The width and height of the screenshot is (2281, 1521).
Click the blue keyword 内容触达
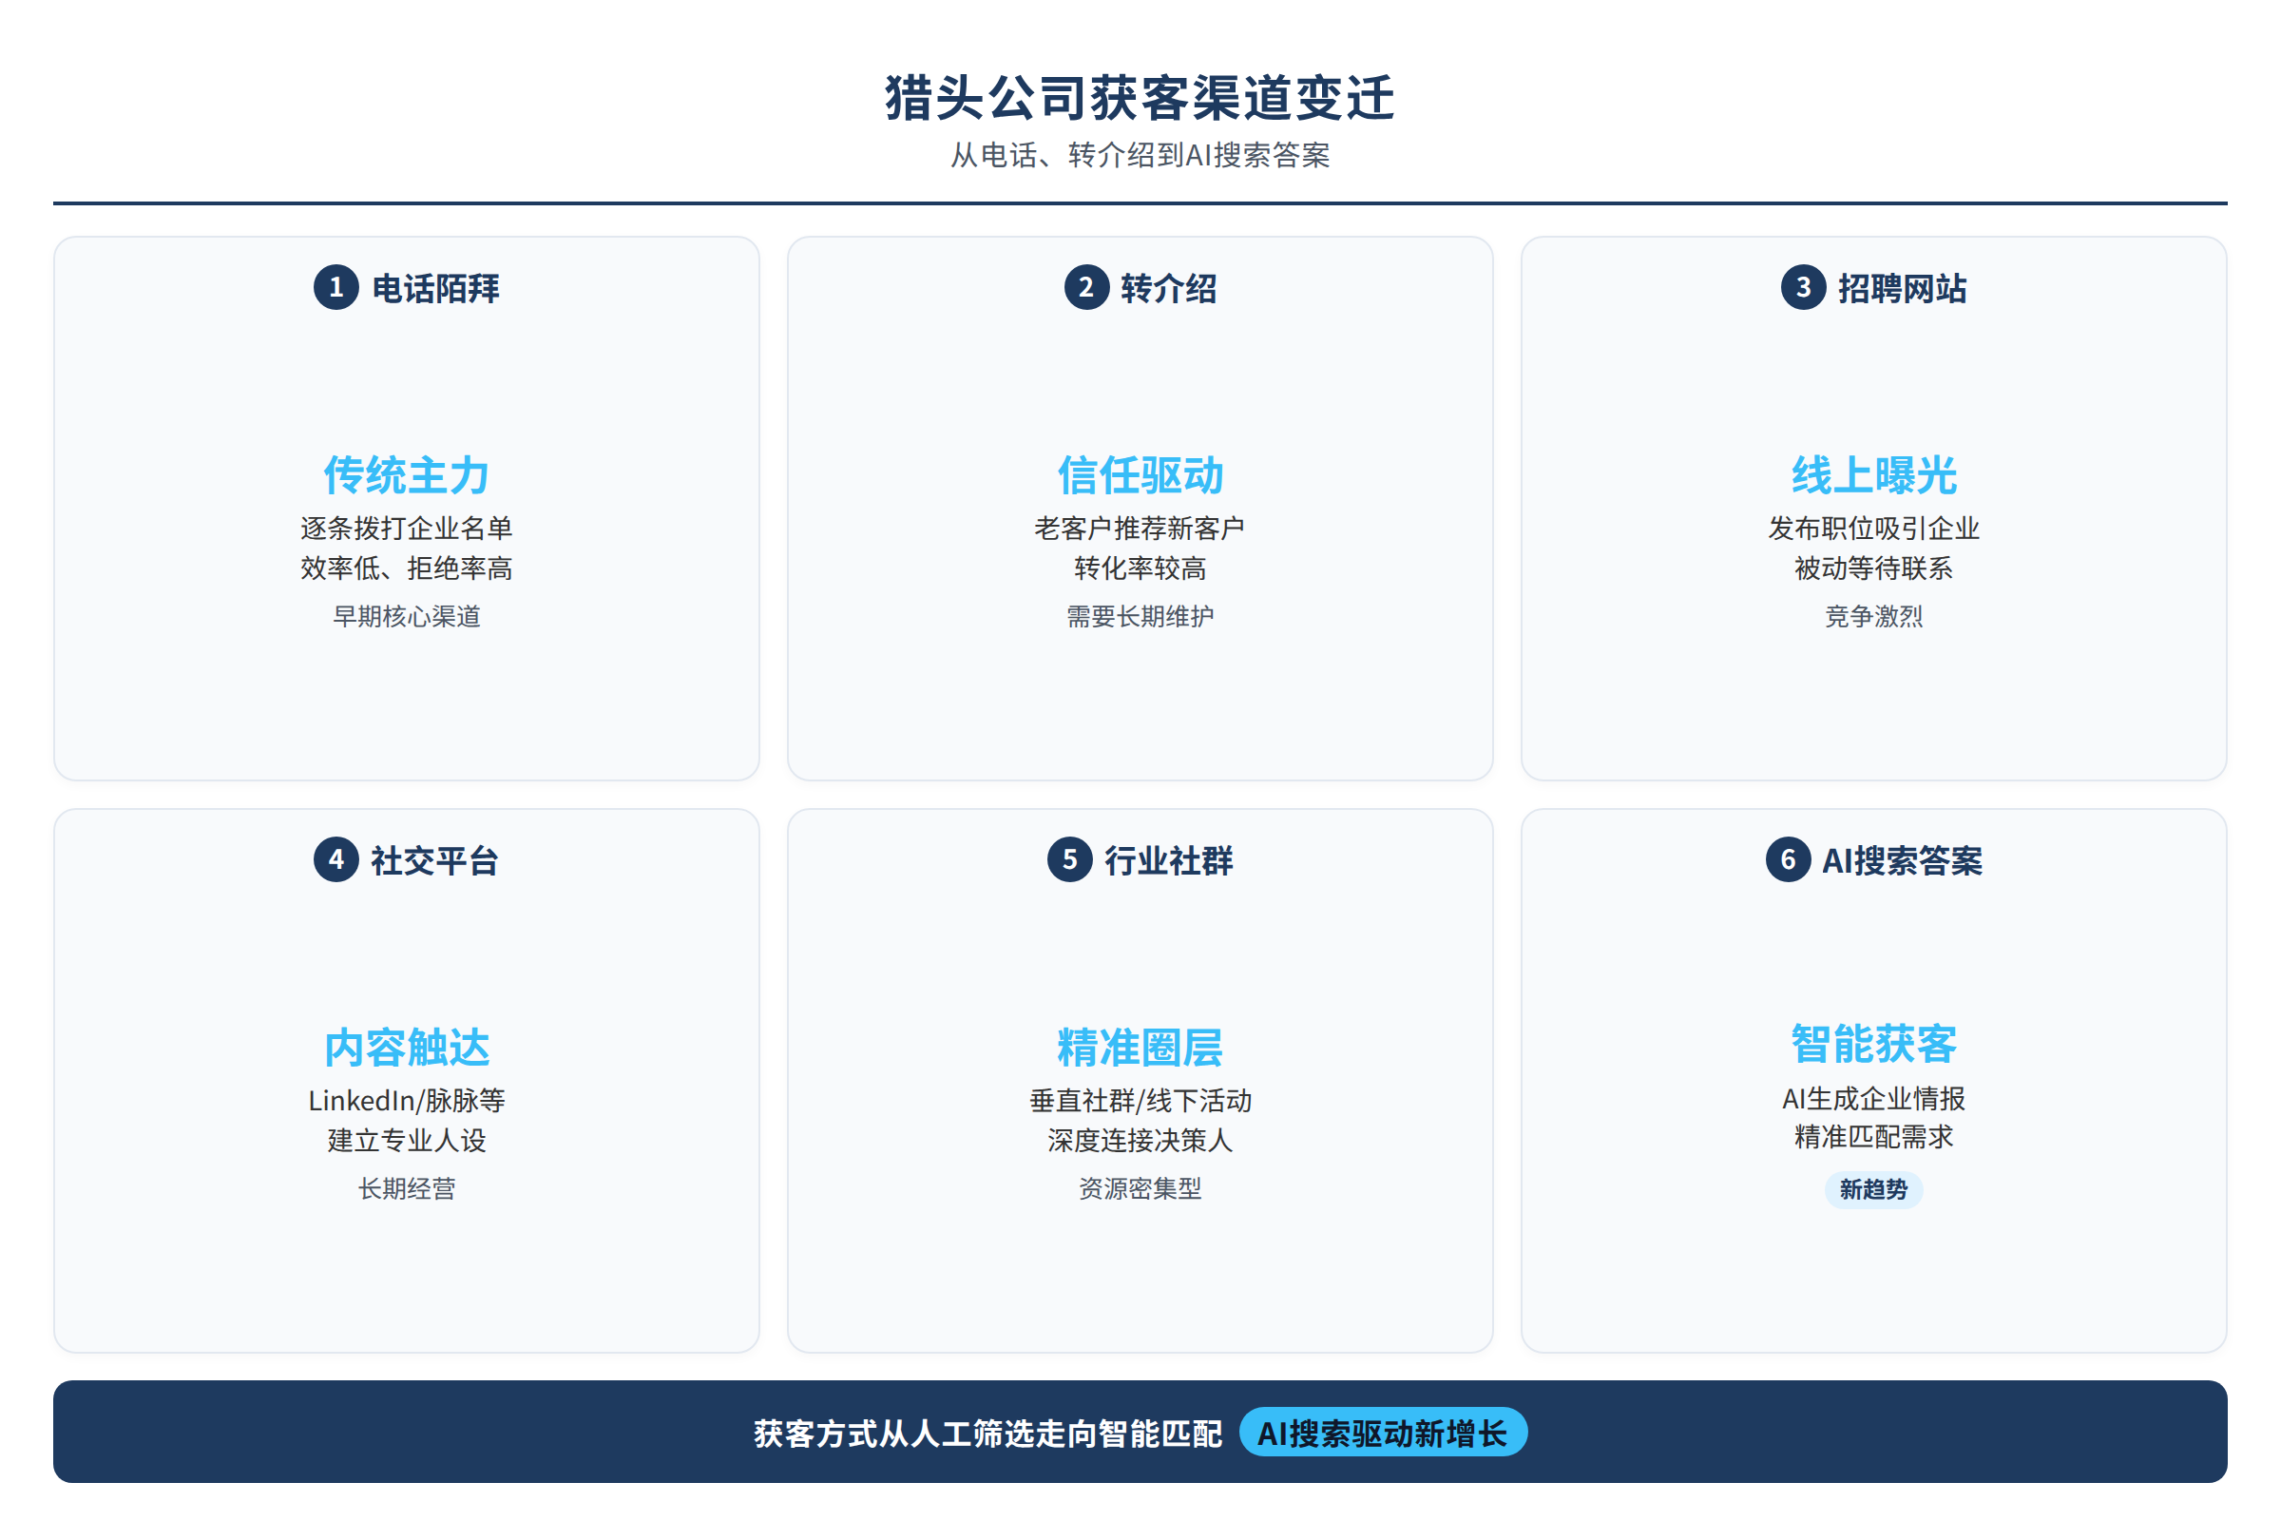407,1048
